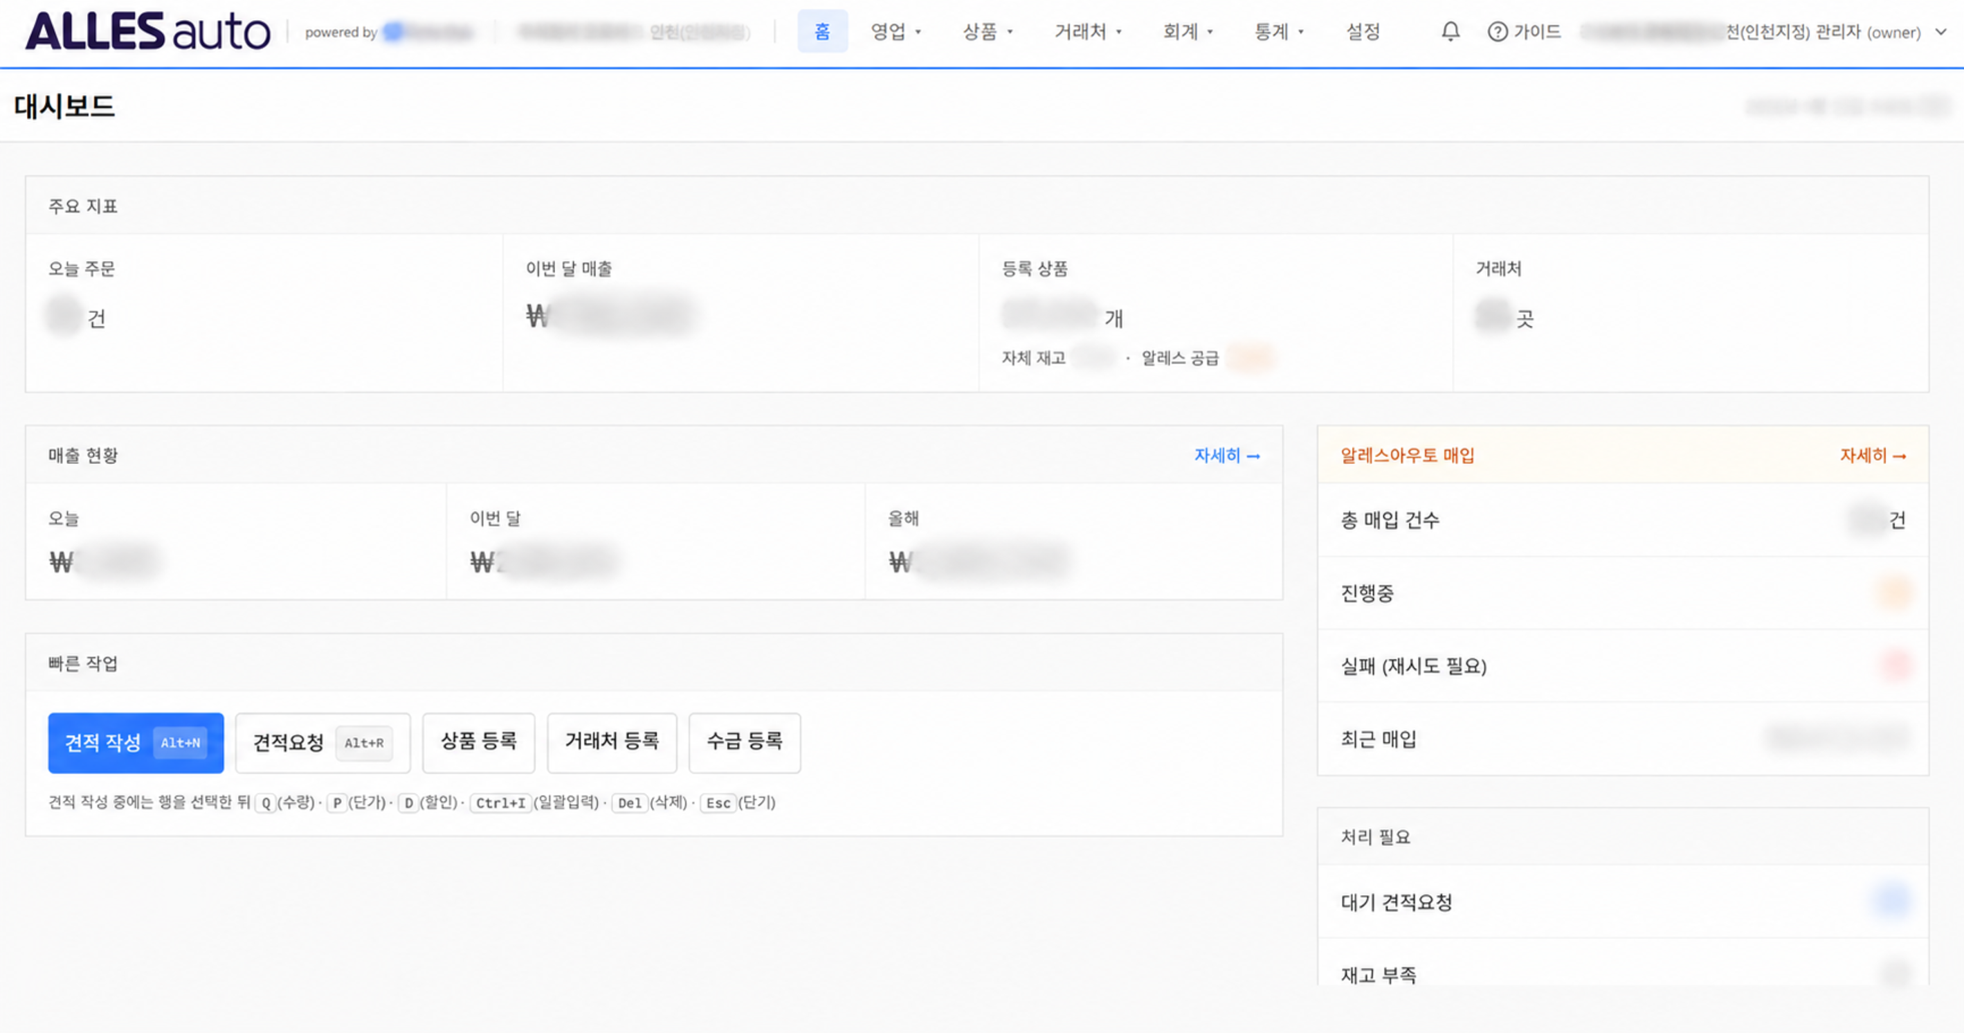Screen dimensions: 1964x1033
Task: Go to the 홈 tab
Action: [822, 31]
